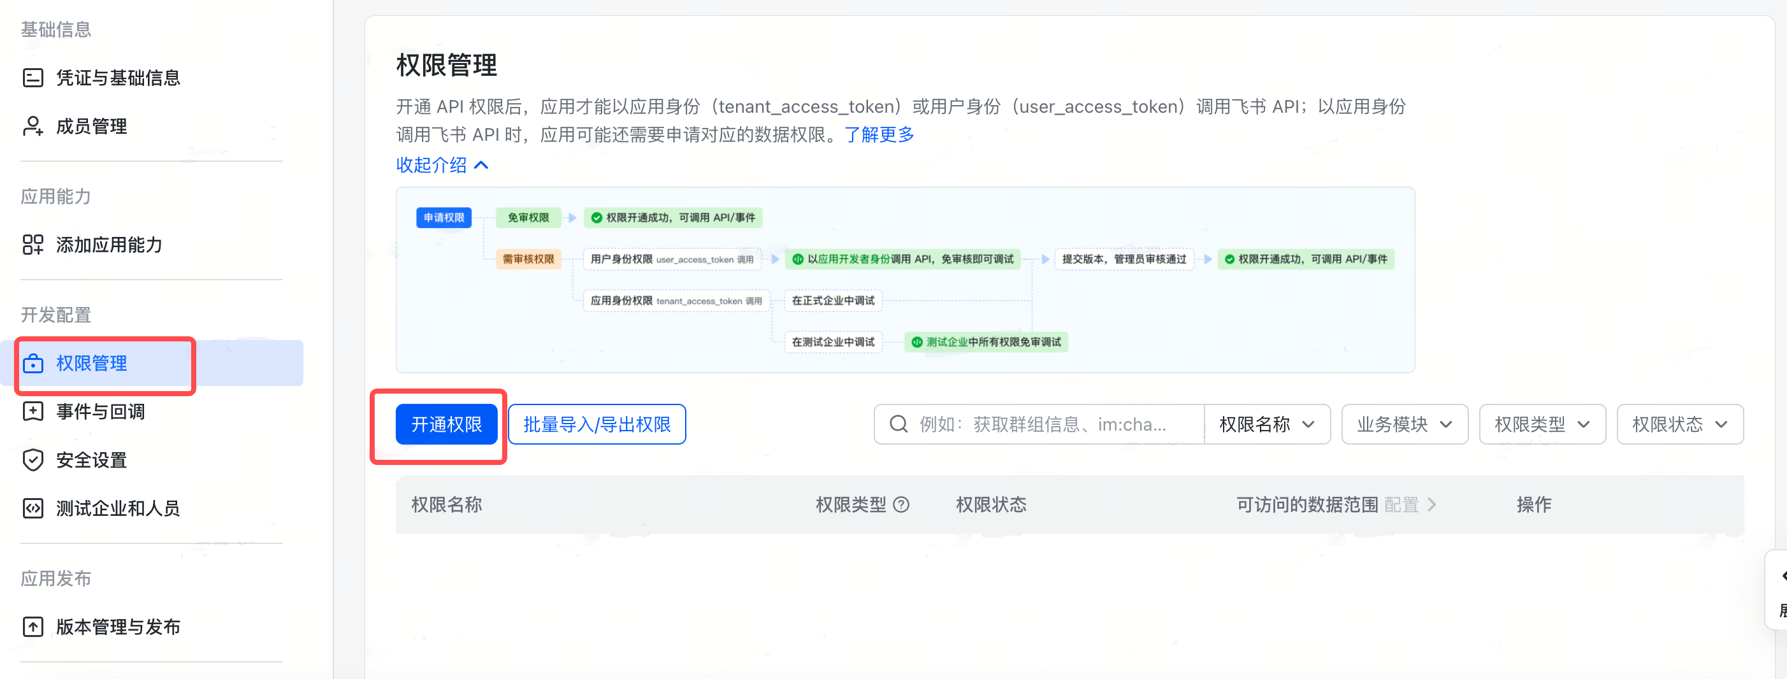Click the 权限类型 help question icon
The height and width of the screenshot is (679, 1787).
pyautogui.click(x=901, y=505)
